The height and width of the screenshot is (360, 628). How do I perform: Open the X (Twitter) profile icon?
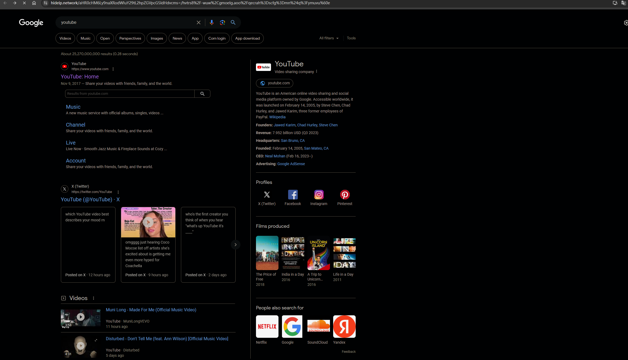[x=267, y=195]
